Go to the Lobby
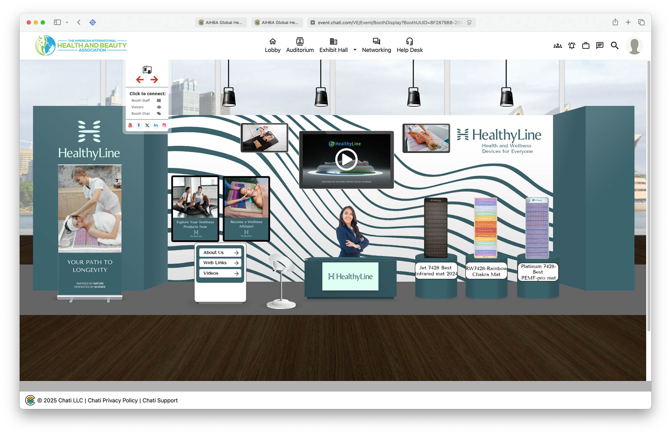Viewport: 671px width, 435px height. 272,45
